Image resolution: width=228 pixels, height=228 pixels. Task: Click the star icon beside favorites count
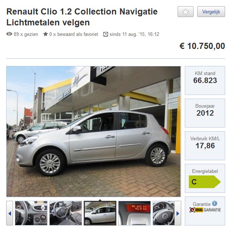(x=45, y=34)
